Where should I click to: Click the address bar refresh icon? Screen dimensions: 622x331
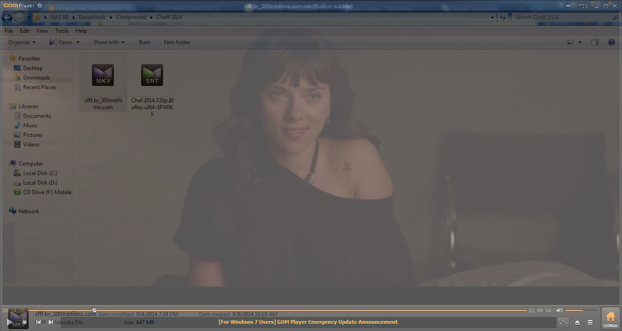coord(503,17)
